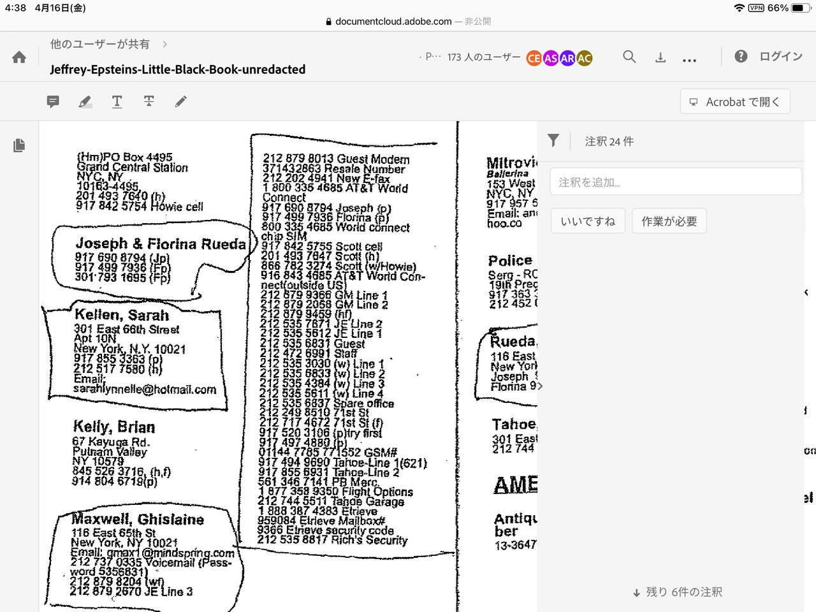Click the add comment 注釈を追加 field
Image resolution: width=816 pixels, height=612 pixels.
tap(676, 182)
